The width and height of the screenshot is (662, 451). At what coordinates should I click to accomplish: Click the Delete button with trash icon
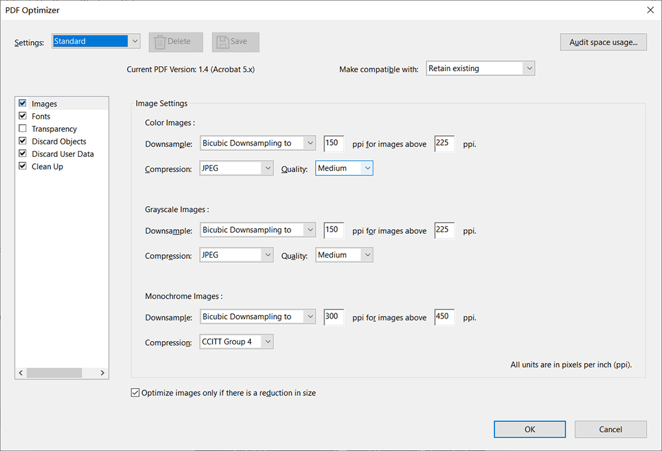point(172,42)
